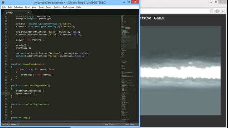This screenshot has width=228, height=128.
Task: Minimize the browser window
Action: 211,2
